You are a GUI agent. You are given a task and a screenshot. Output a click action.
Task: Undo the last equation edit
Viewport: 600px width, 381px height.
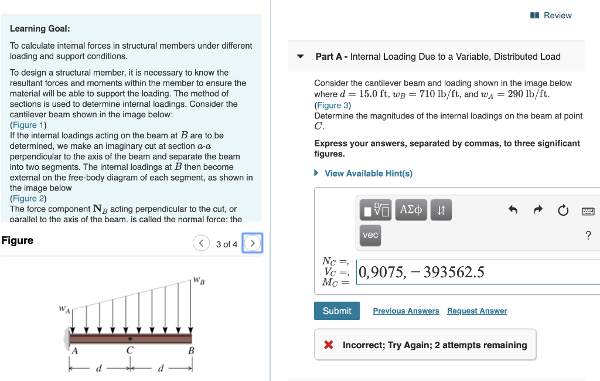tap(513, 210)
